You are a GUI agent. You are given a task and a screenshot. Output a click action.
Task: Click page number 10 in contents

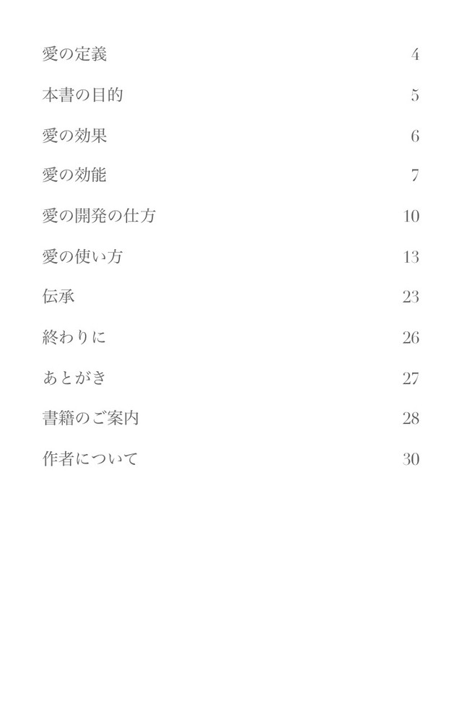(x=411, y=216)
